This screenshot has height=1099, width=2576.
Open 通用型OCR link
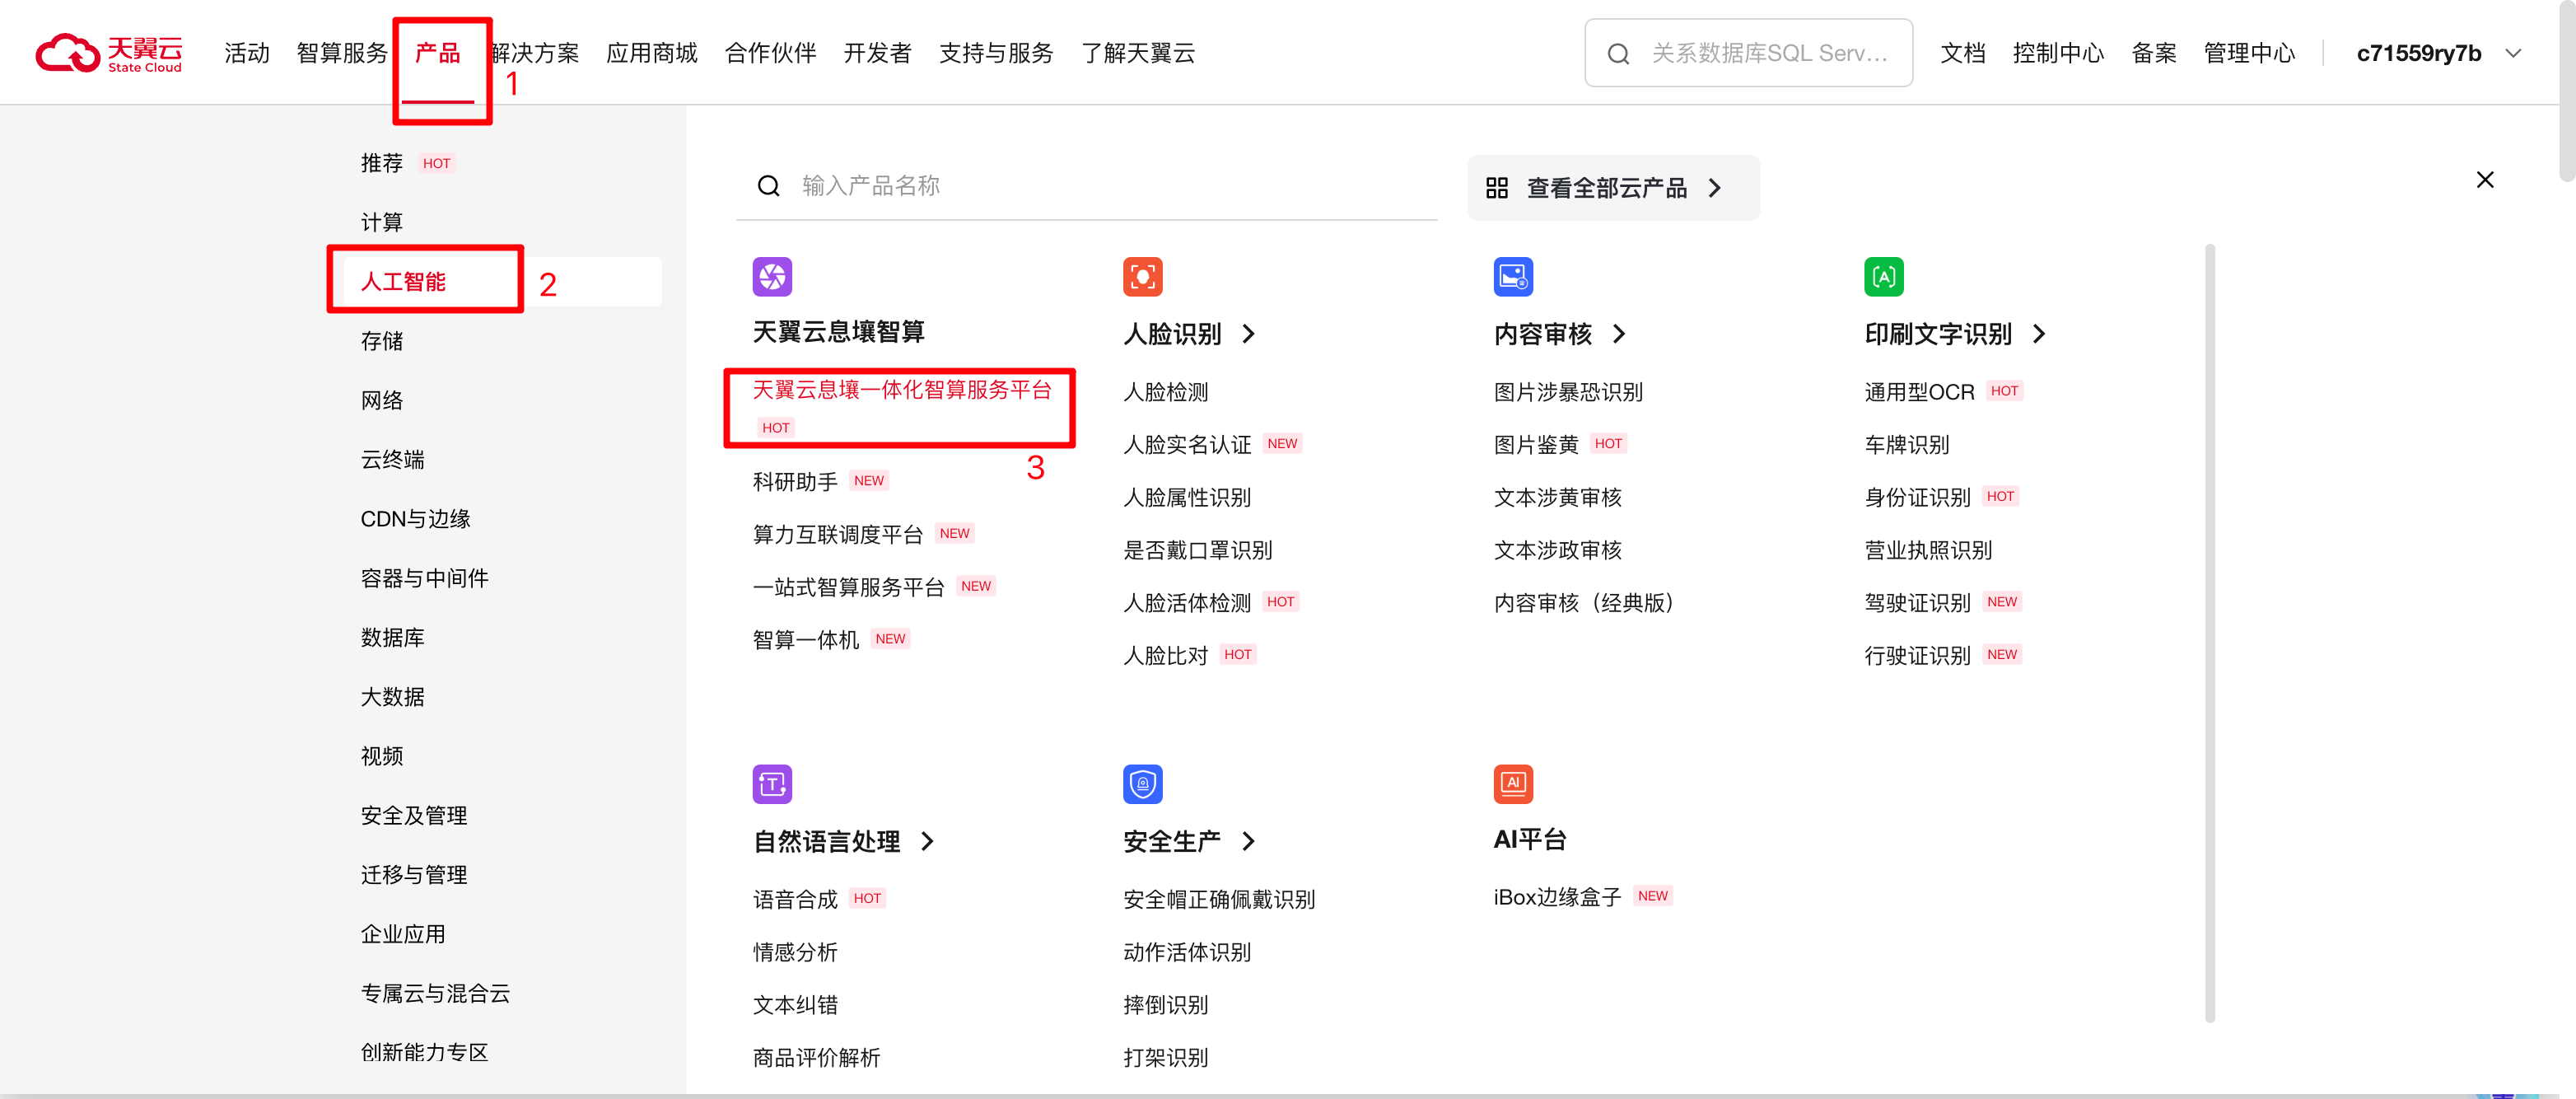click(x=1919, y=391)
